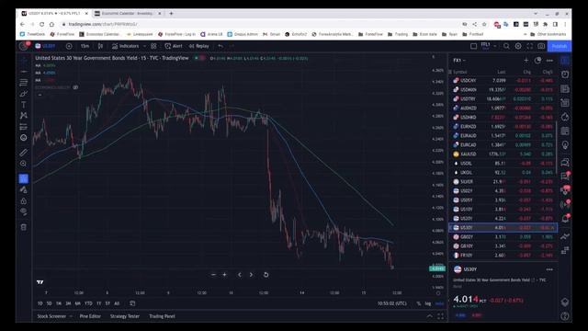The height and width of the screenshot is (331, 588).
Task: Click the highlighted magnet mode tool
Action: point(24,178)
